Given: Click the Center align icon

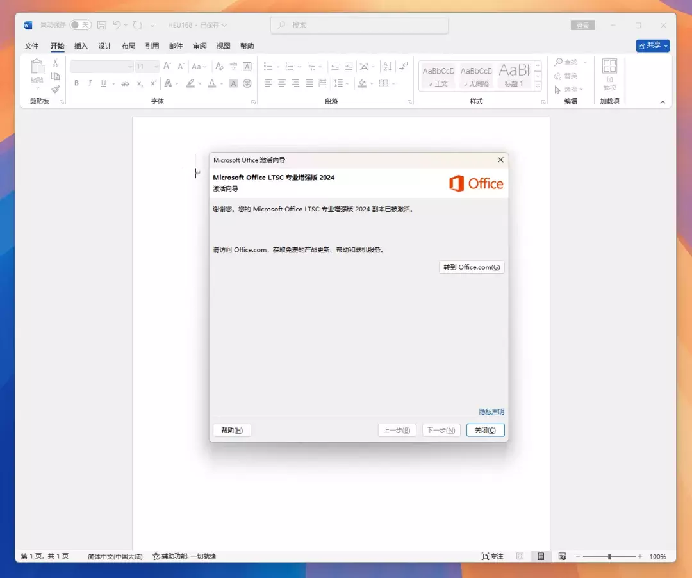Looking at the screenshot, I should point(282,83).
